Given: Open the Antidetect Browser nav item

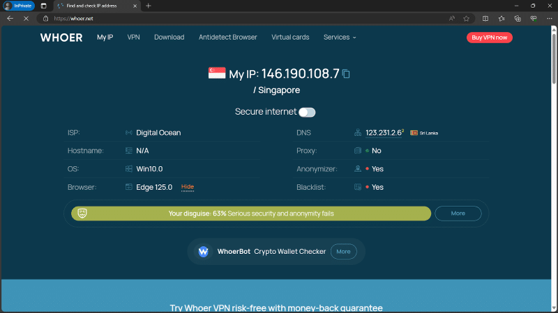Looking at the screenshot, I should pyautogui.click(x=228, y=38).
